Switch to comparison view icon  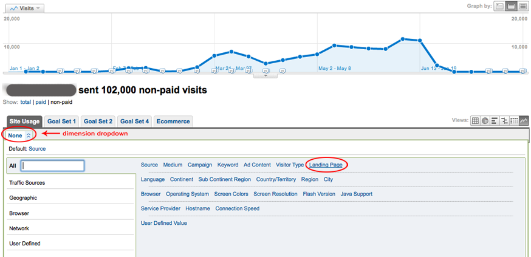pyautogui.click(x=504, y=120)
